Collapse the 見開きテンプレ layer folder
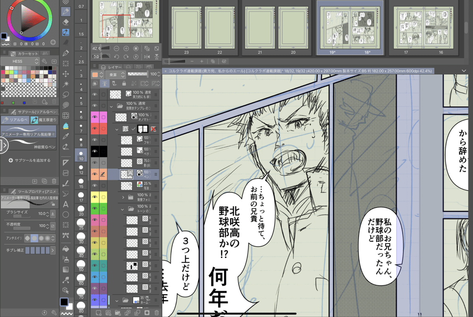 112,106
